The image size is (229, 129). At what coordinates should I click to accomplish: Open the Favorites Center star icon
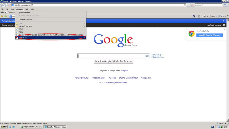2,16
